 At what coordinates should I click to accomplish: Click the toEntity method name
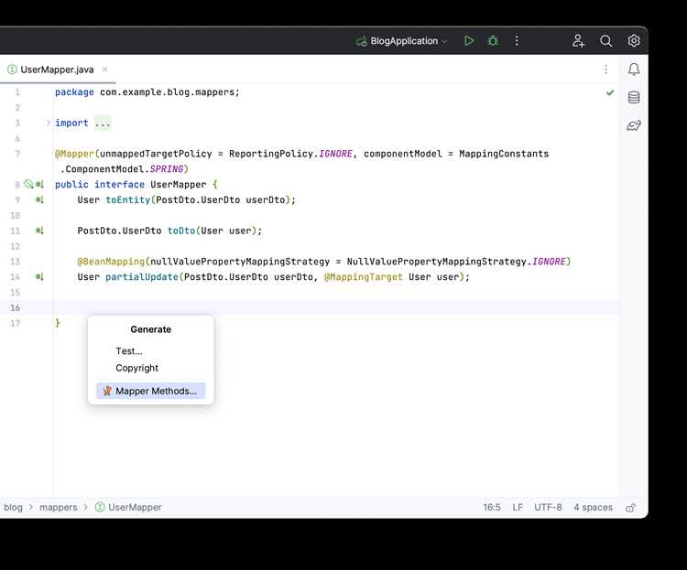point(128,199)
